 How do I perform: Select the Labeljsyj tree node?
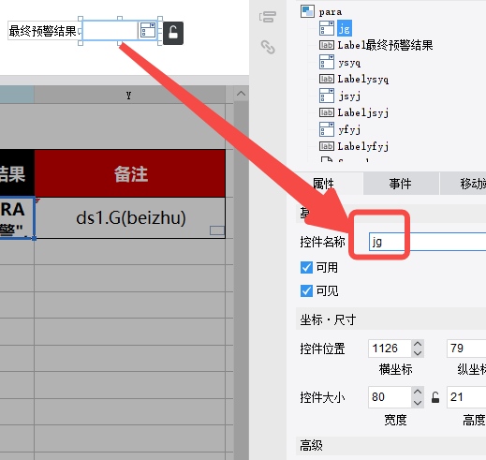(x=363, y=112)
